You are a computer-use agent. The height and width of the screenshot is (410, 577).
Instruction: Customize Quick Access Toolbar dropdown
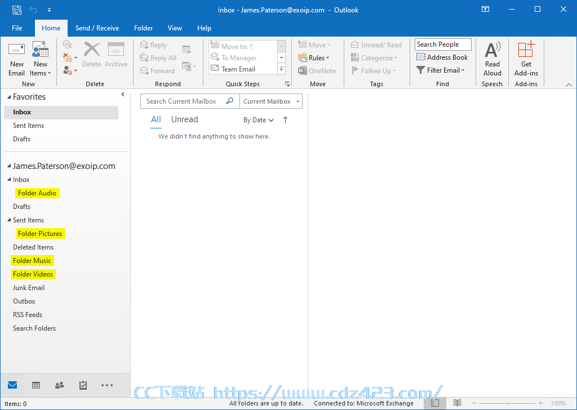(x=50, y=10)
